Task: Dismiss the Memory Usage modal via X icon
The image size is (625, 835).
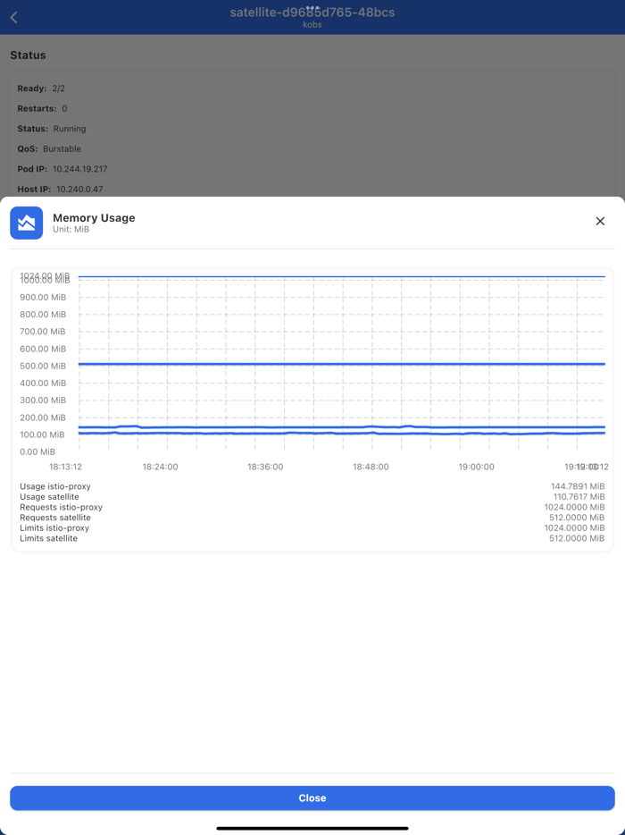Action: tap(599, 221)
